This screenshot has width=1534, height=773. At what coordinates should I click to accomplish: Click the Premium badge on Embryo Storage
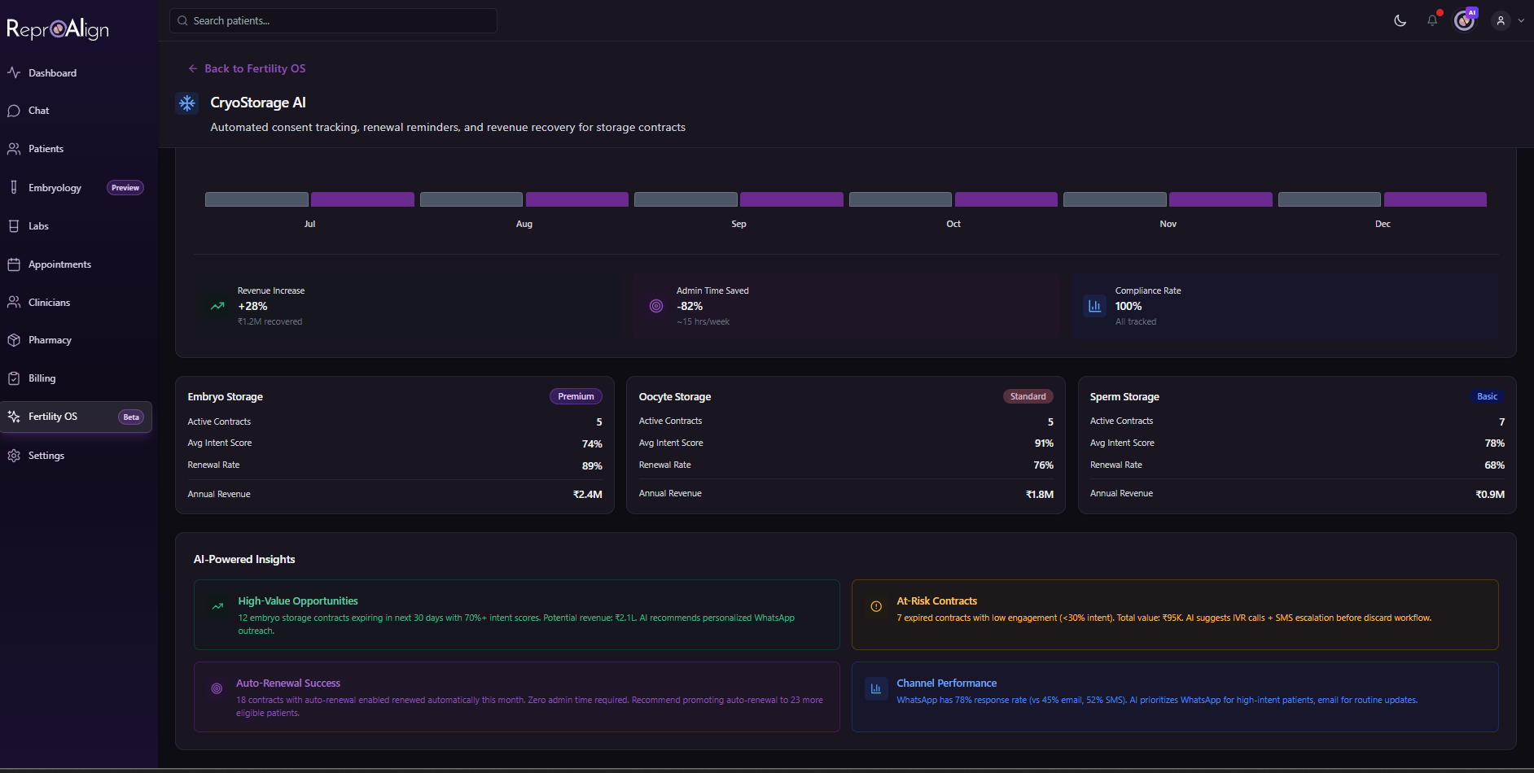click(x=576, y=396)
